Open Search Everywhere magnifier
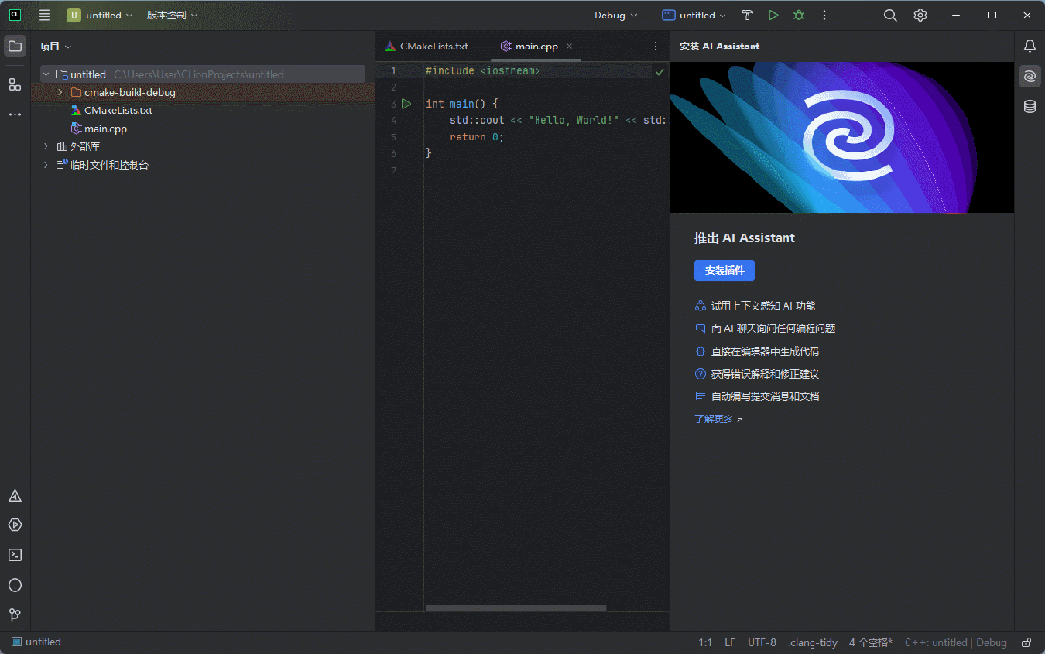 pos(890,15)
